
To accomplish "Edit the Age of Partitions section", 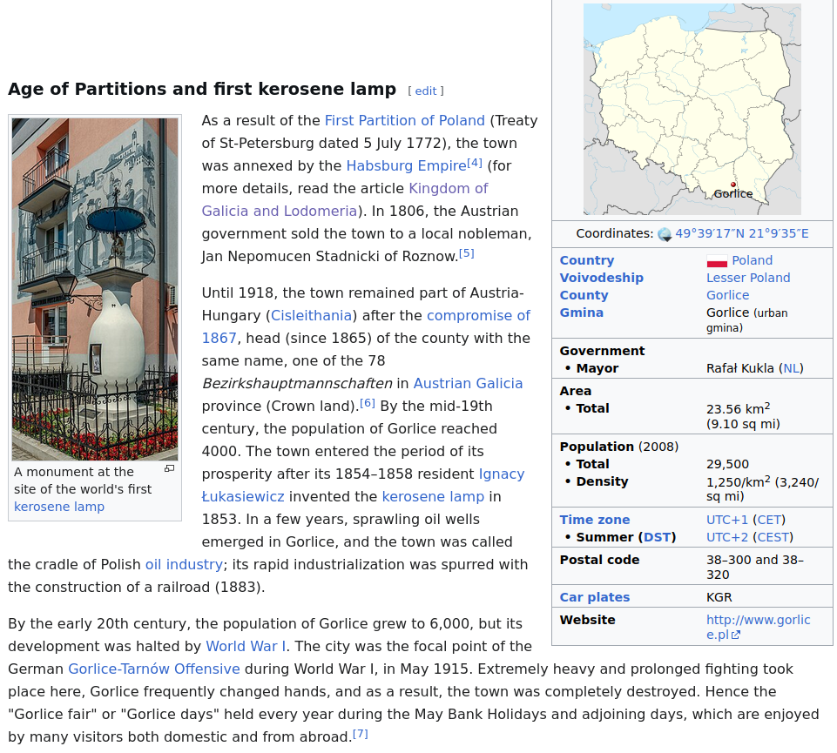I will (x=425, y=91).
